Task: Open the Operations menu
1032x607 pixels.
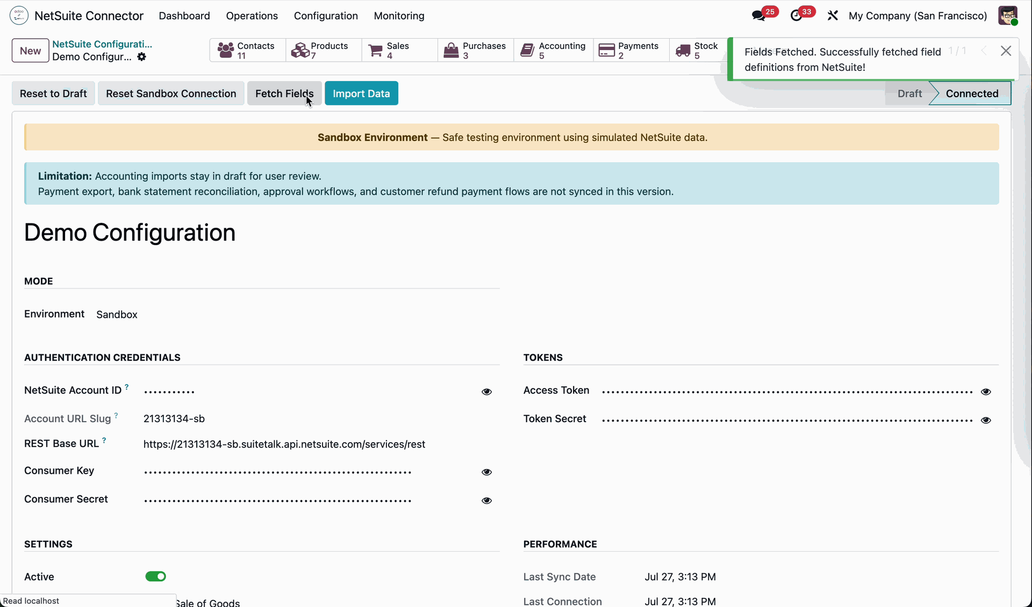Action: pyautogui.click(x=252, y=16)
